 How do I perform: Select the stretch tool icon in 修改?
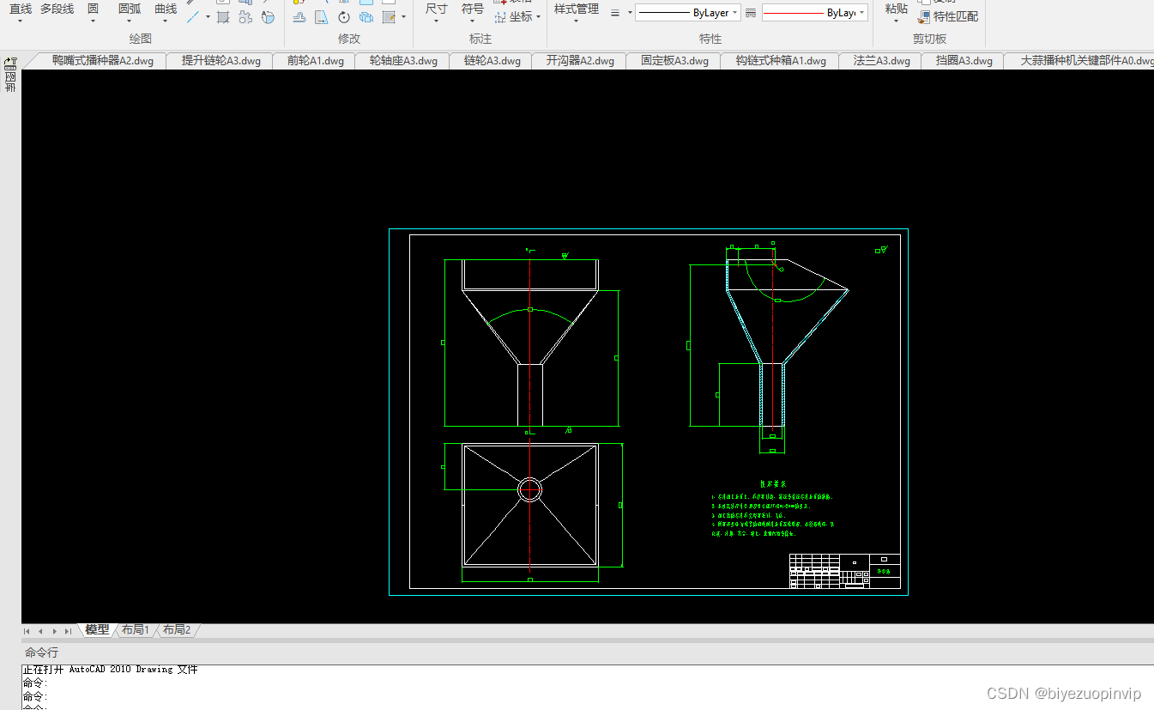point(299,16)
